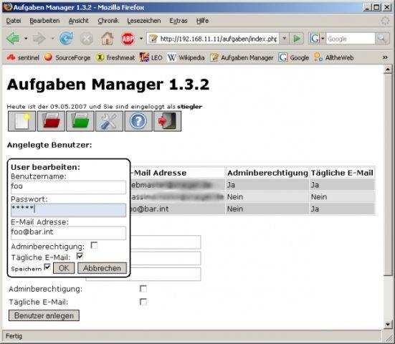The width and height of the screenshot is (395, 344).
Task: Open the Extras menu
Action: click(179, 21)
